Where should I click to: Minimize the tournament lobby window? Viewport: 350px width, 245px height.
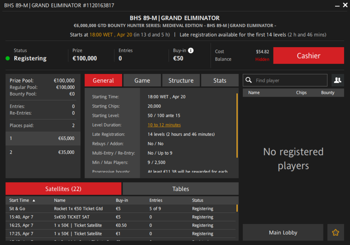(x=337, y=6)
